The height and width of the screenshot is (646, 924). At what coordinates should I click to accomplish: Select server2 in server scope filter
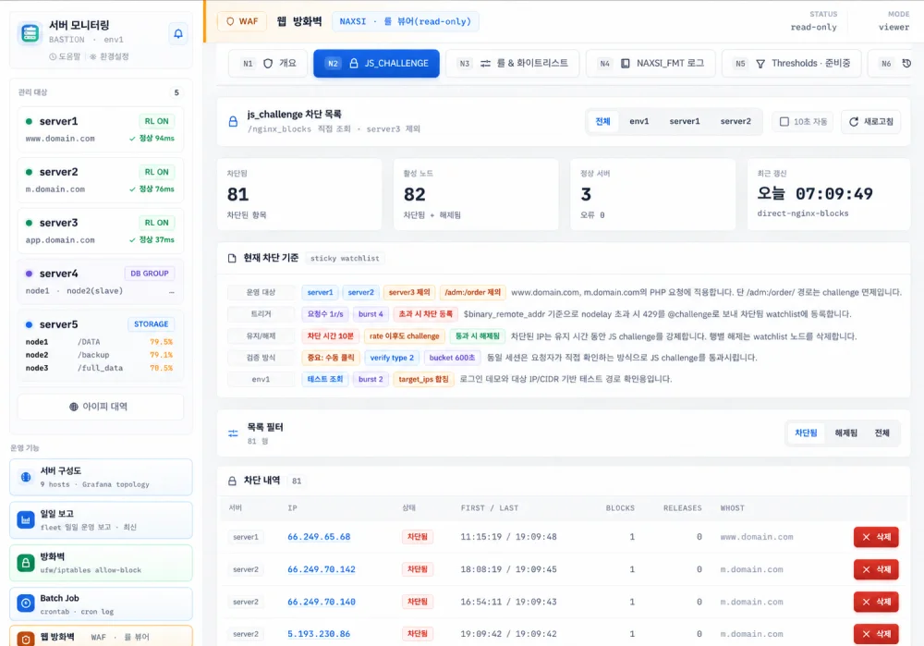click(736, 121)
